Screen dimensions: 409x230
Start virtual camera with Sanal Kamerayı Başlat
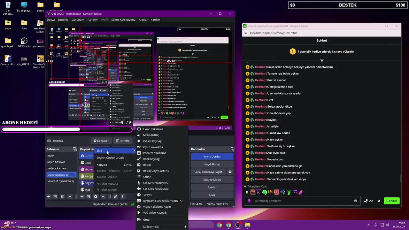(208, 172)
